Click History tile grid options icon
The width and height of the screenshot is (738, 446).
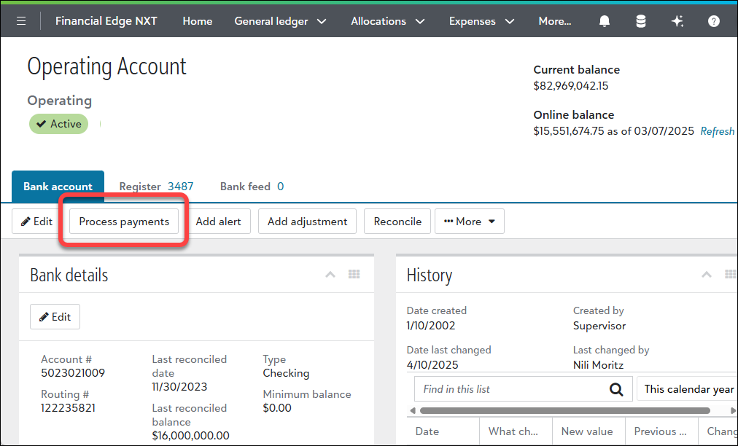(730, 275)
